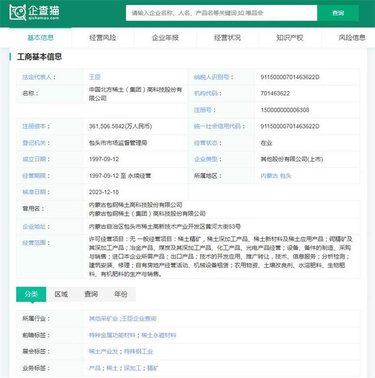Screen dimensions: 375x378
Task: Open the 基本信息 tab
Action: pyautogui.click(x=40, y=38)
